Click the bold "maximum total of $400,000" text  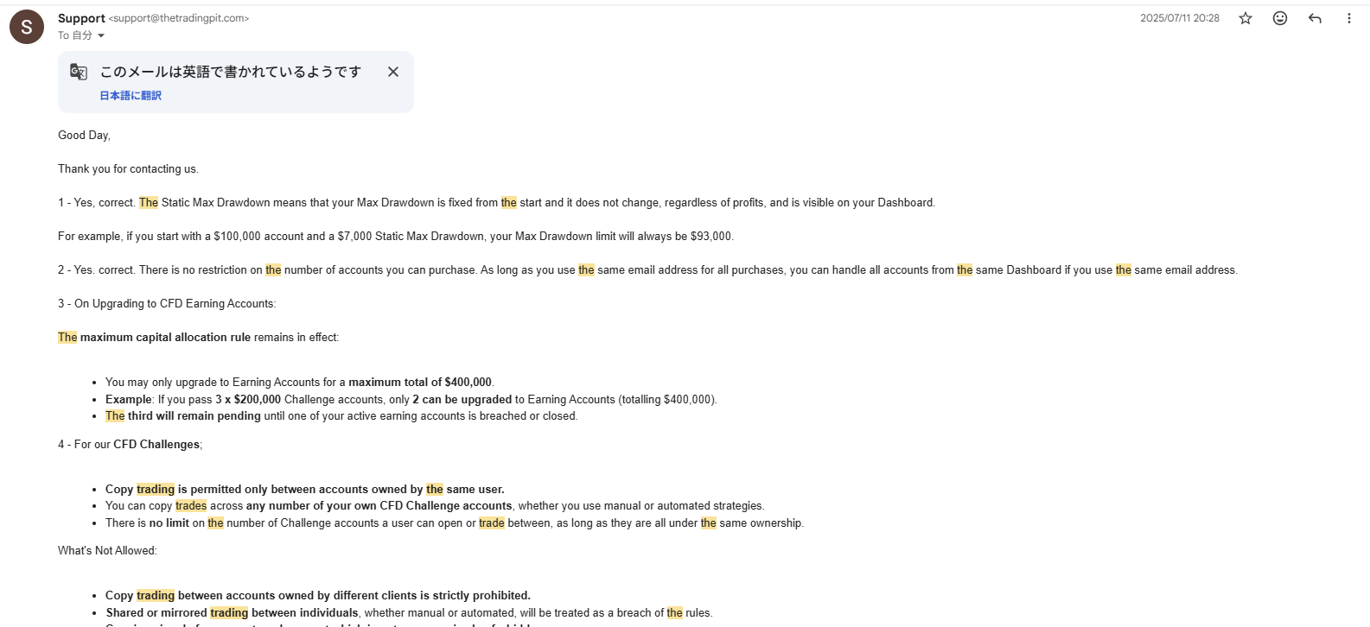tap(420, 382)
